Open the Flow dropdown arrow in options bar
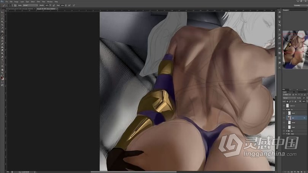The height and width of the screenshot is (173, 308). point(66,5)
